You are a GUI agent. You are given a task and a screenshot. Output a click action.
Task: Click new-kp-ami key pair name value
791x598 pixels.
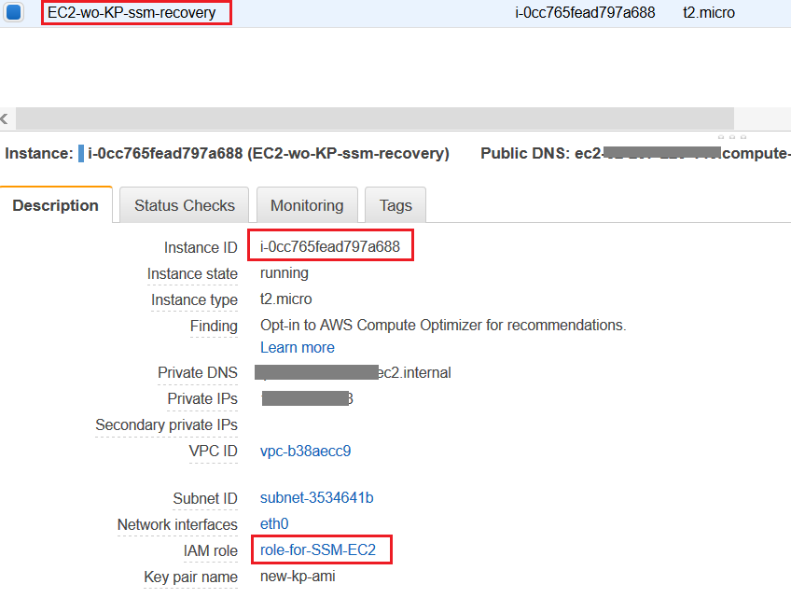pos(298,577)
